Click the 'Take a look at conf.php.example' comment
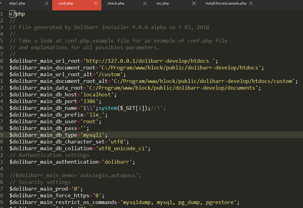This screenshot has height=208, width=303. click(x=118, y=41)
